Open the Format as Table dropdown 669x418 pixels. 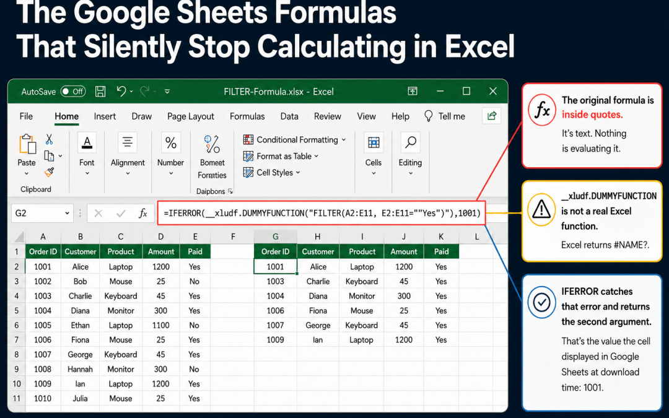[281, 157]
